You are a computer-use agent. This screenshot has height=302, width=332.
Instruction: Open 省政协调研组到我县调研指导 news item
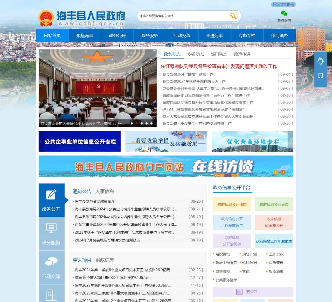(x=206, y=95)
